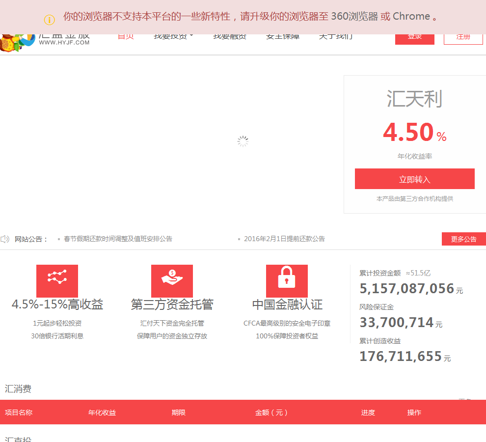Click the padlock CFCA certification icon
The image size is (486, 442).
tap(287, 281)
